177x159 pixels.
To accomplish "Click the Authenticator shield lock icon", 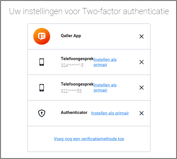I will (x=42, y=113).
